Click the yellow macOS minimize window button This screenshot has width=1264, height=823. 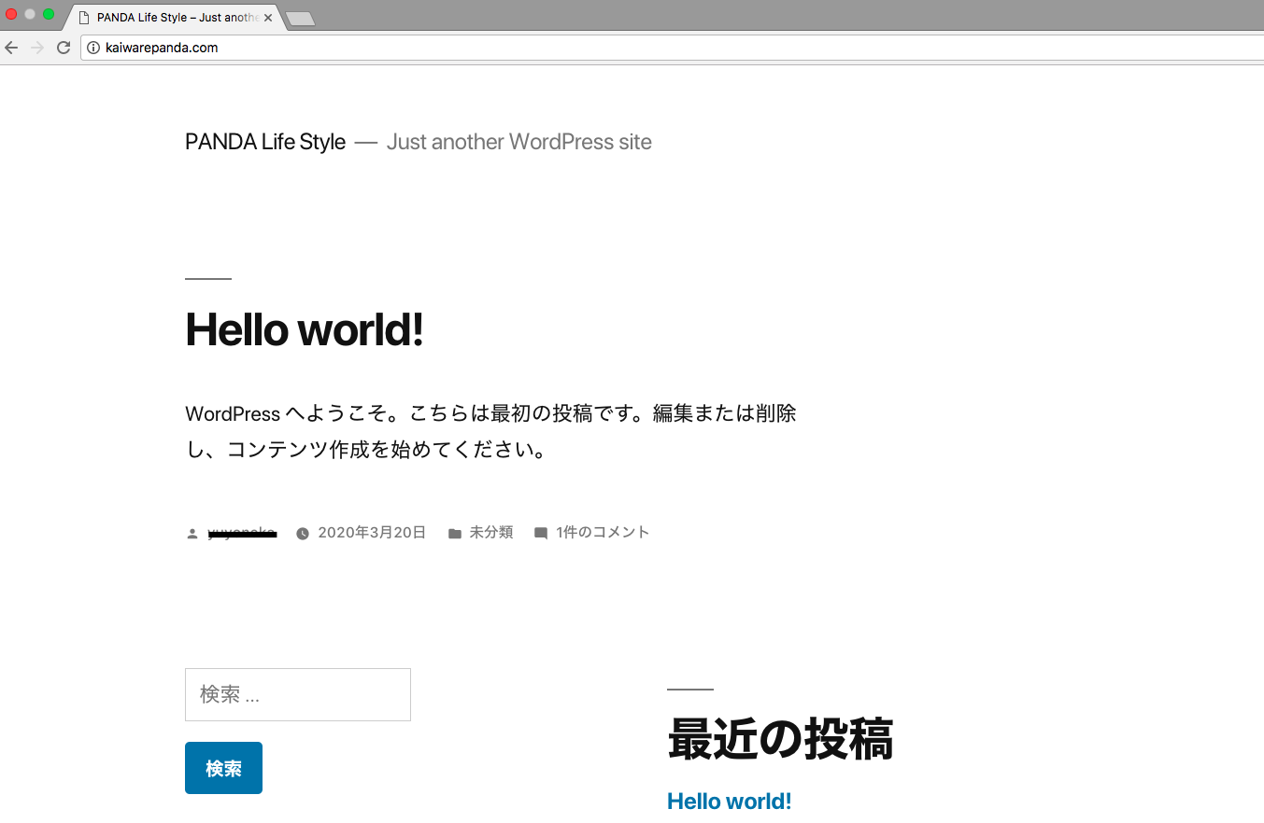pyautogui.click(x=30, y=14)
